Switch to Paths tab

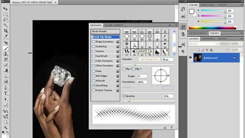pyautogui.click(x=222, y=38)
